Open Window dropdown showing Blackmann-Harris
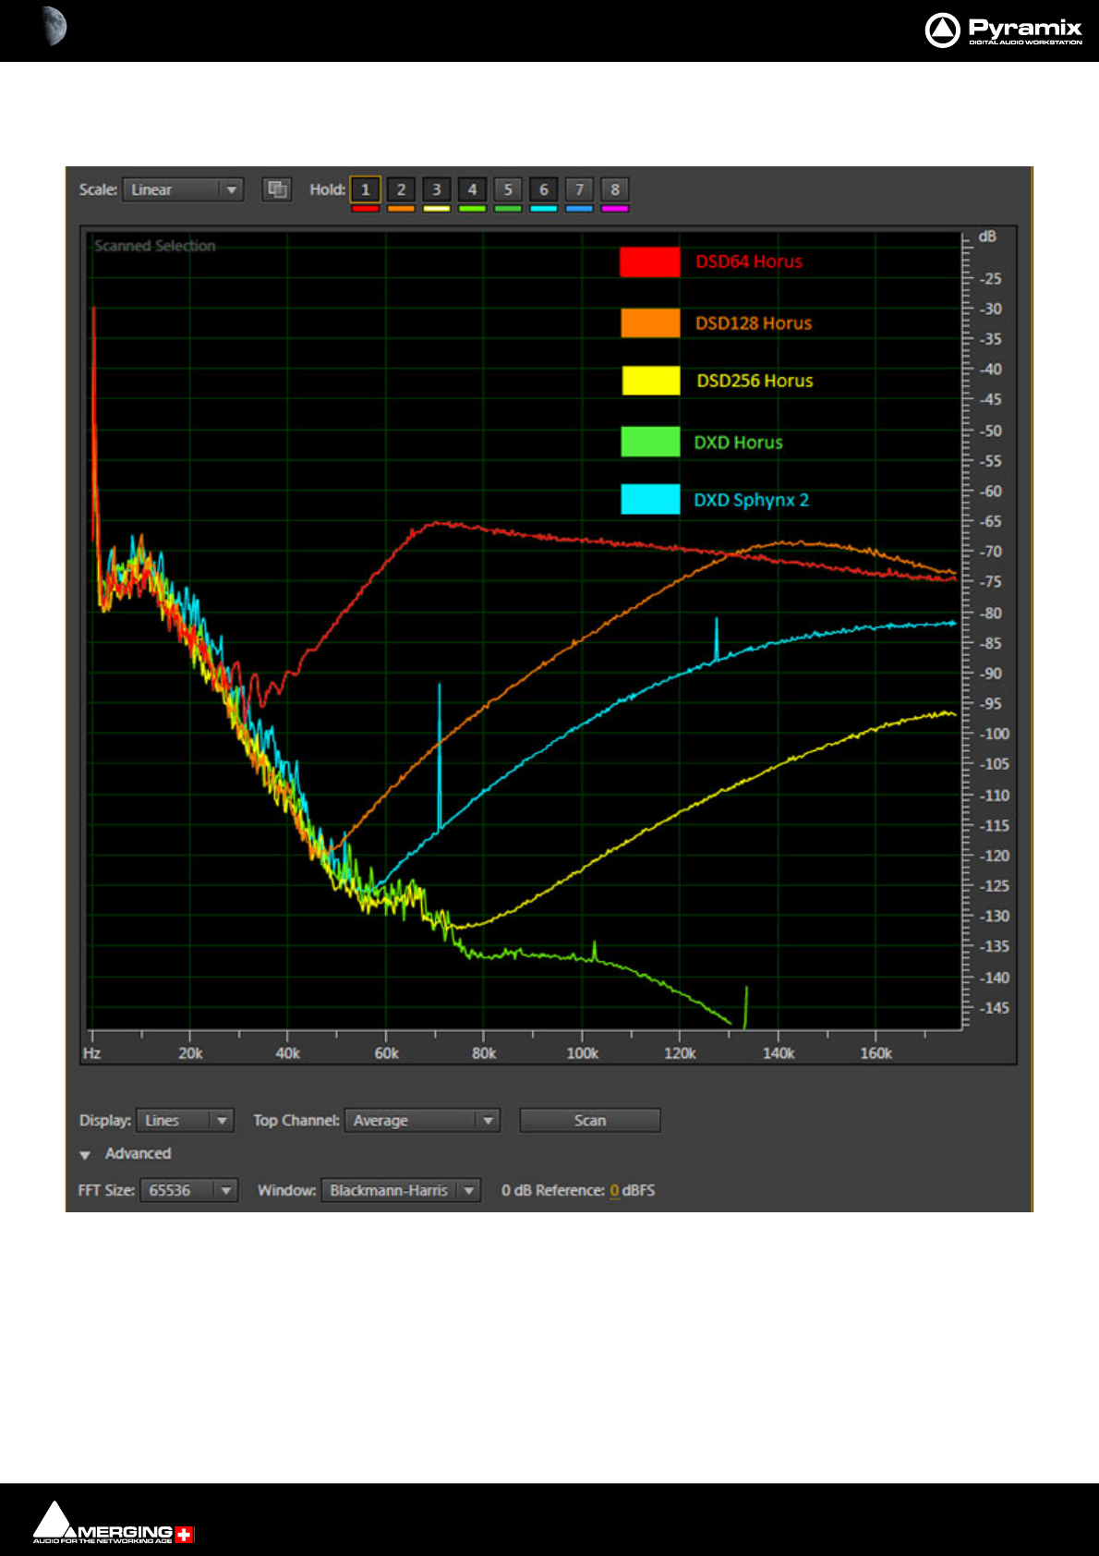This screenshot has width=1099, height=1556. tap(401, 1190)
